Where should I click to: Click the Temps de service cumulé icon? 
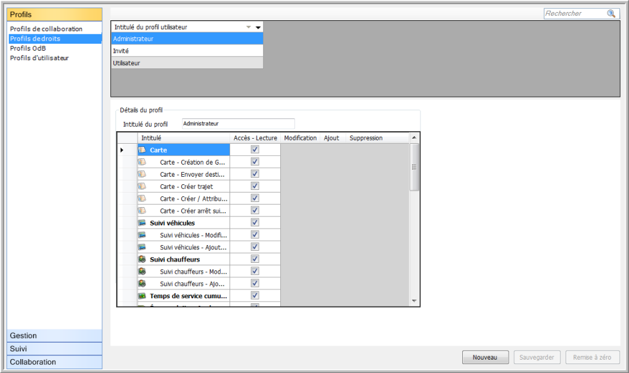coord(143,296)
